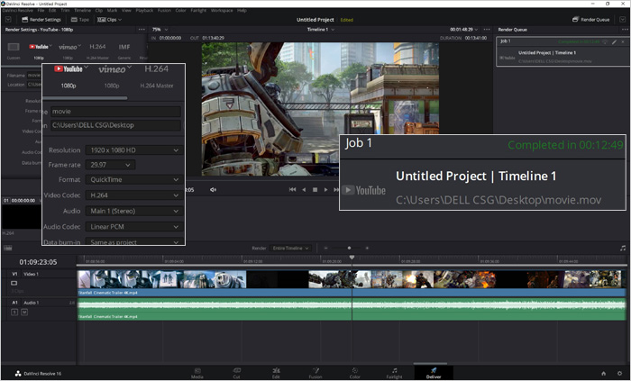Open viewer options three-dot menu
Screen dimensions: 631x381
[x=487, y=30]
